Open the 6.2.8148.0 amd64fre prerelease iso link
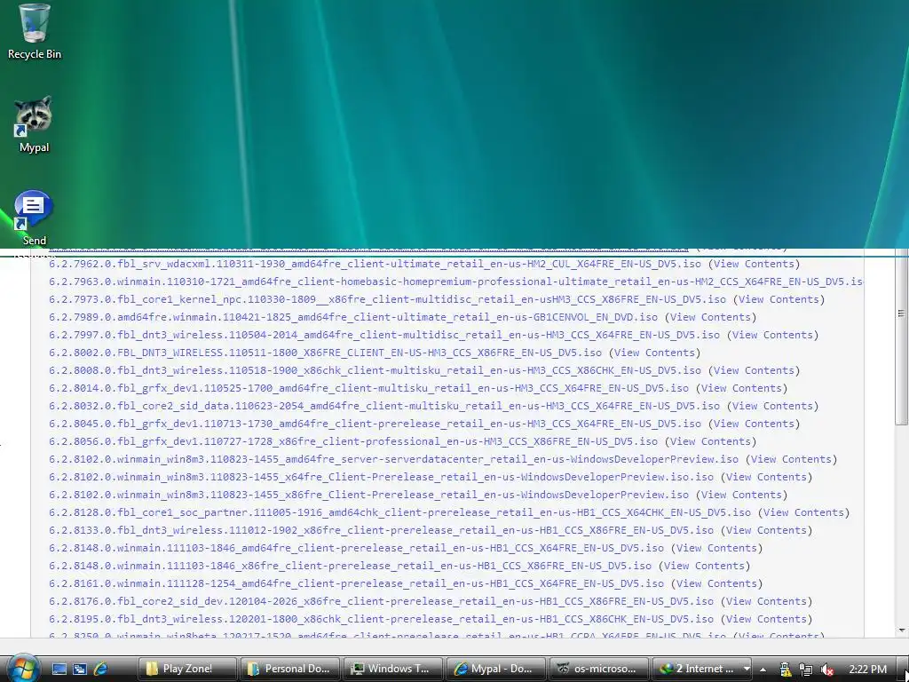The image size is (909, 682). 357,547
